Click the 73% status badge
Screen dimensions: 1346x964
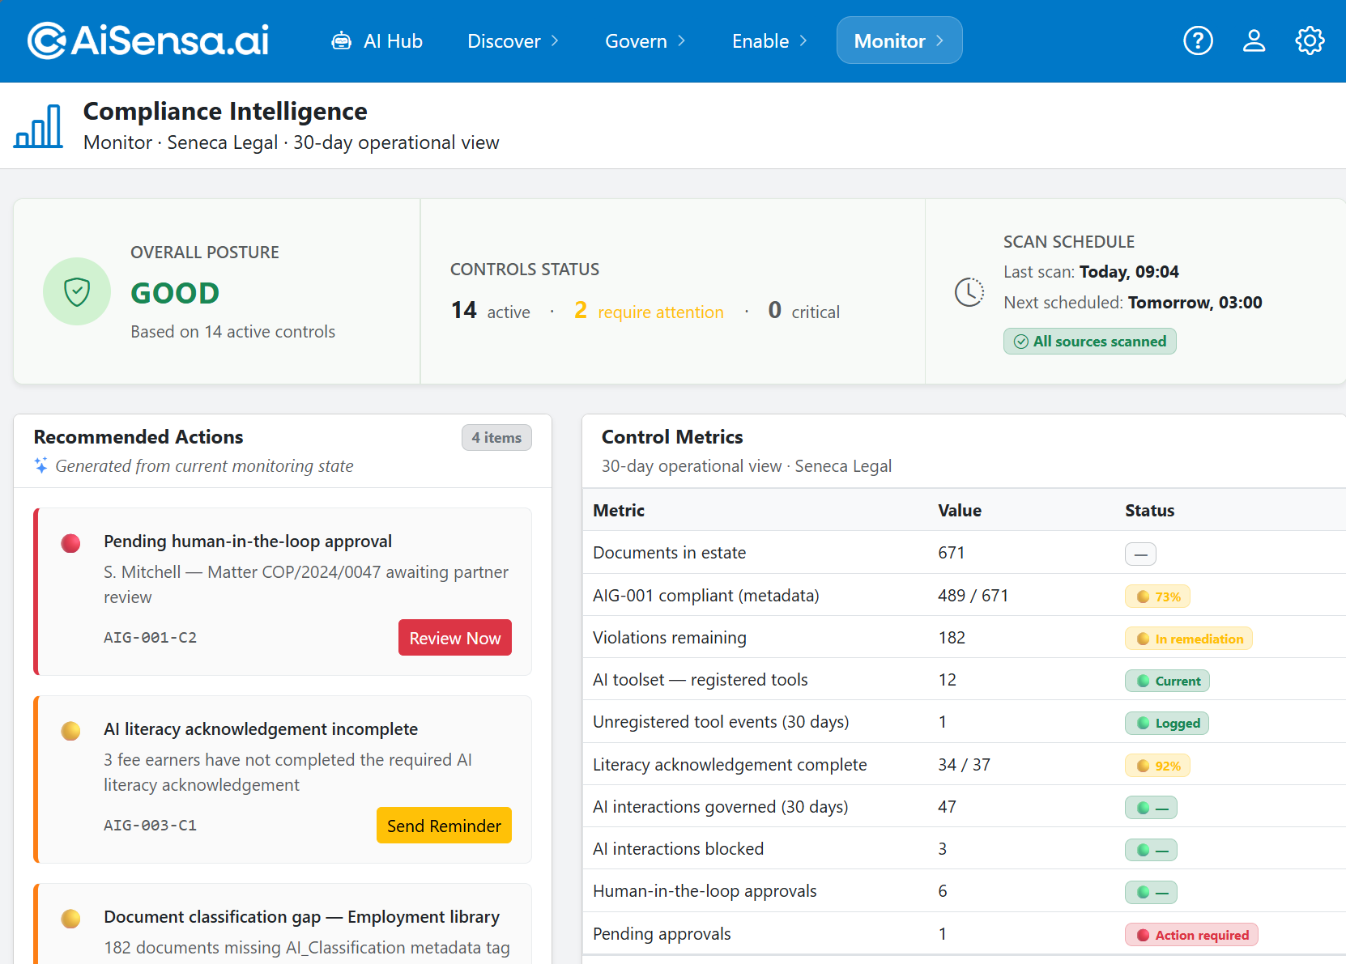click(1157, 597)
